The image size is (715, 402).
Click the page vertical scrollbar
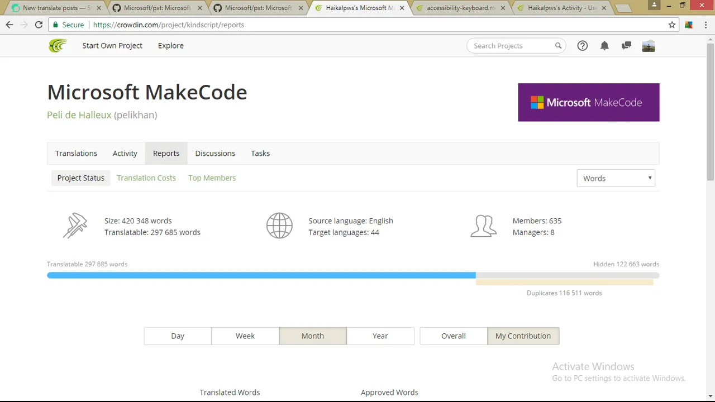[x=711, y=112]
